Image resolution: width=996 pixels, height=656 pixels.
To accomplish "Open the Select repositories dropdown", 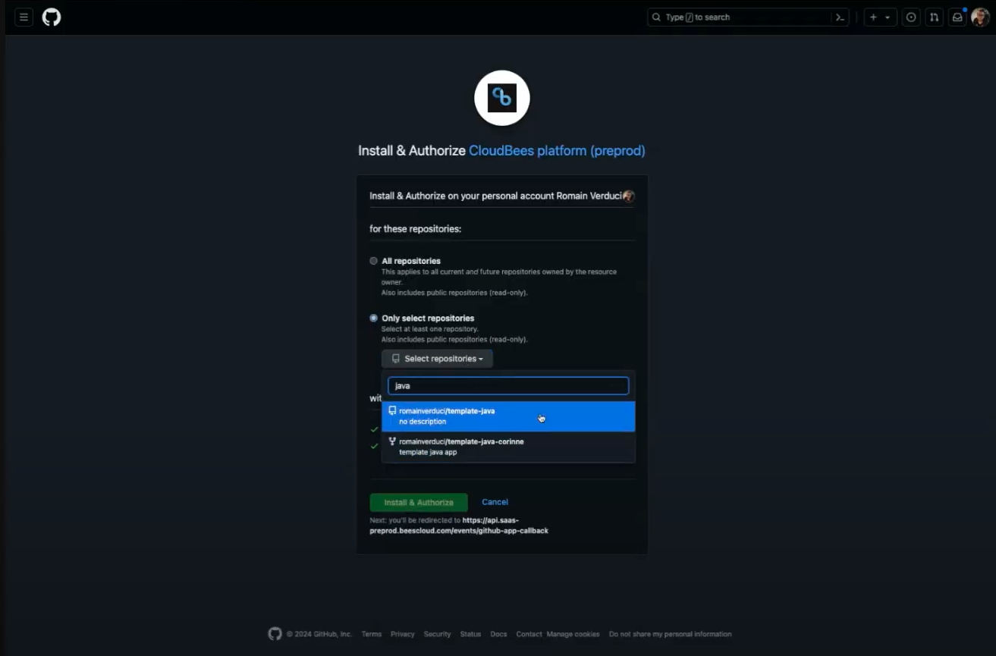I will (437, 358).
